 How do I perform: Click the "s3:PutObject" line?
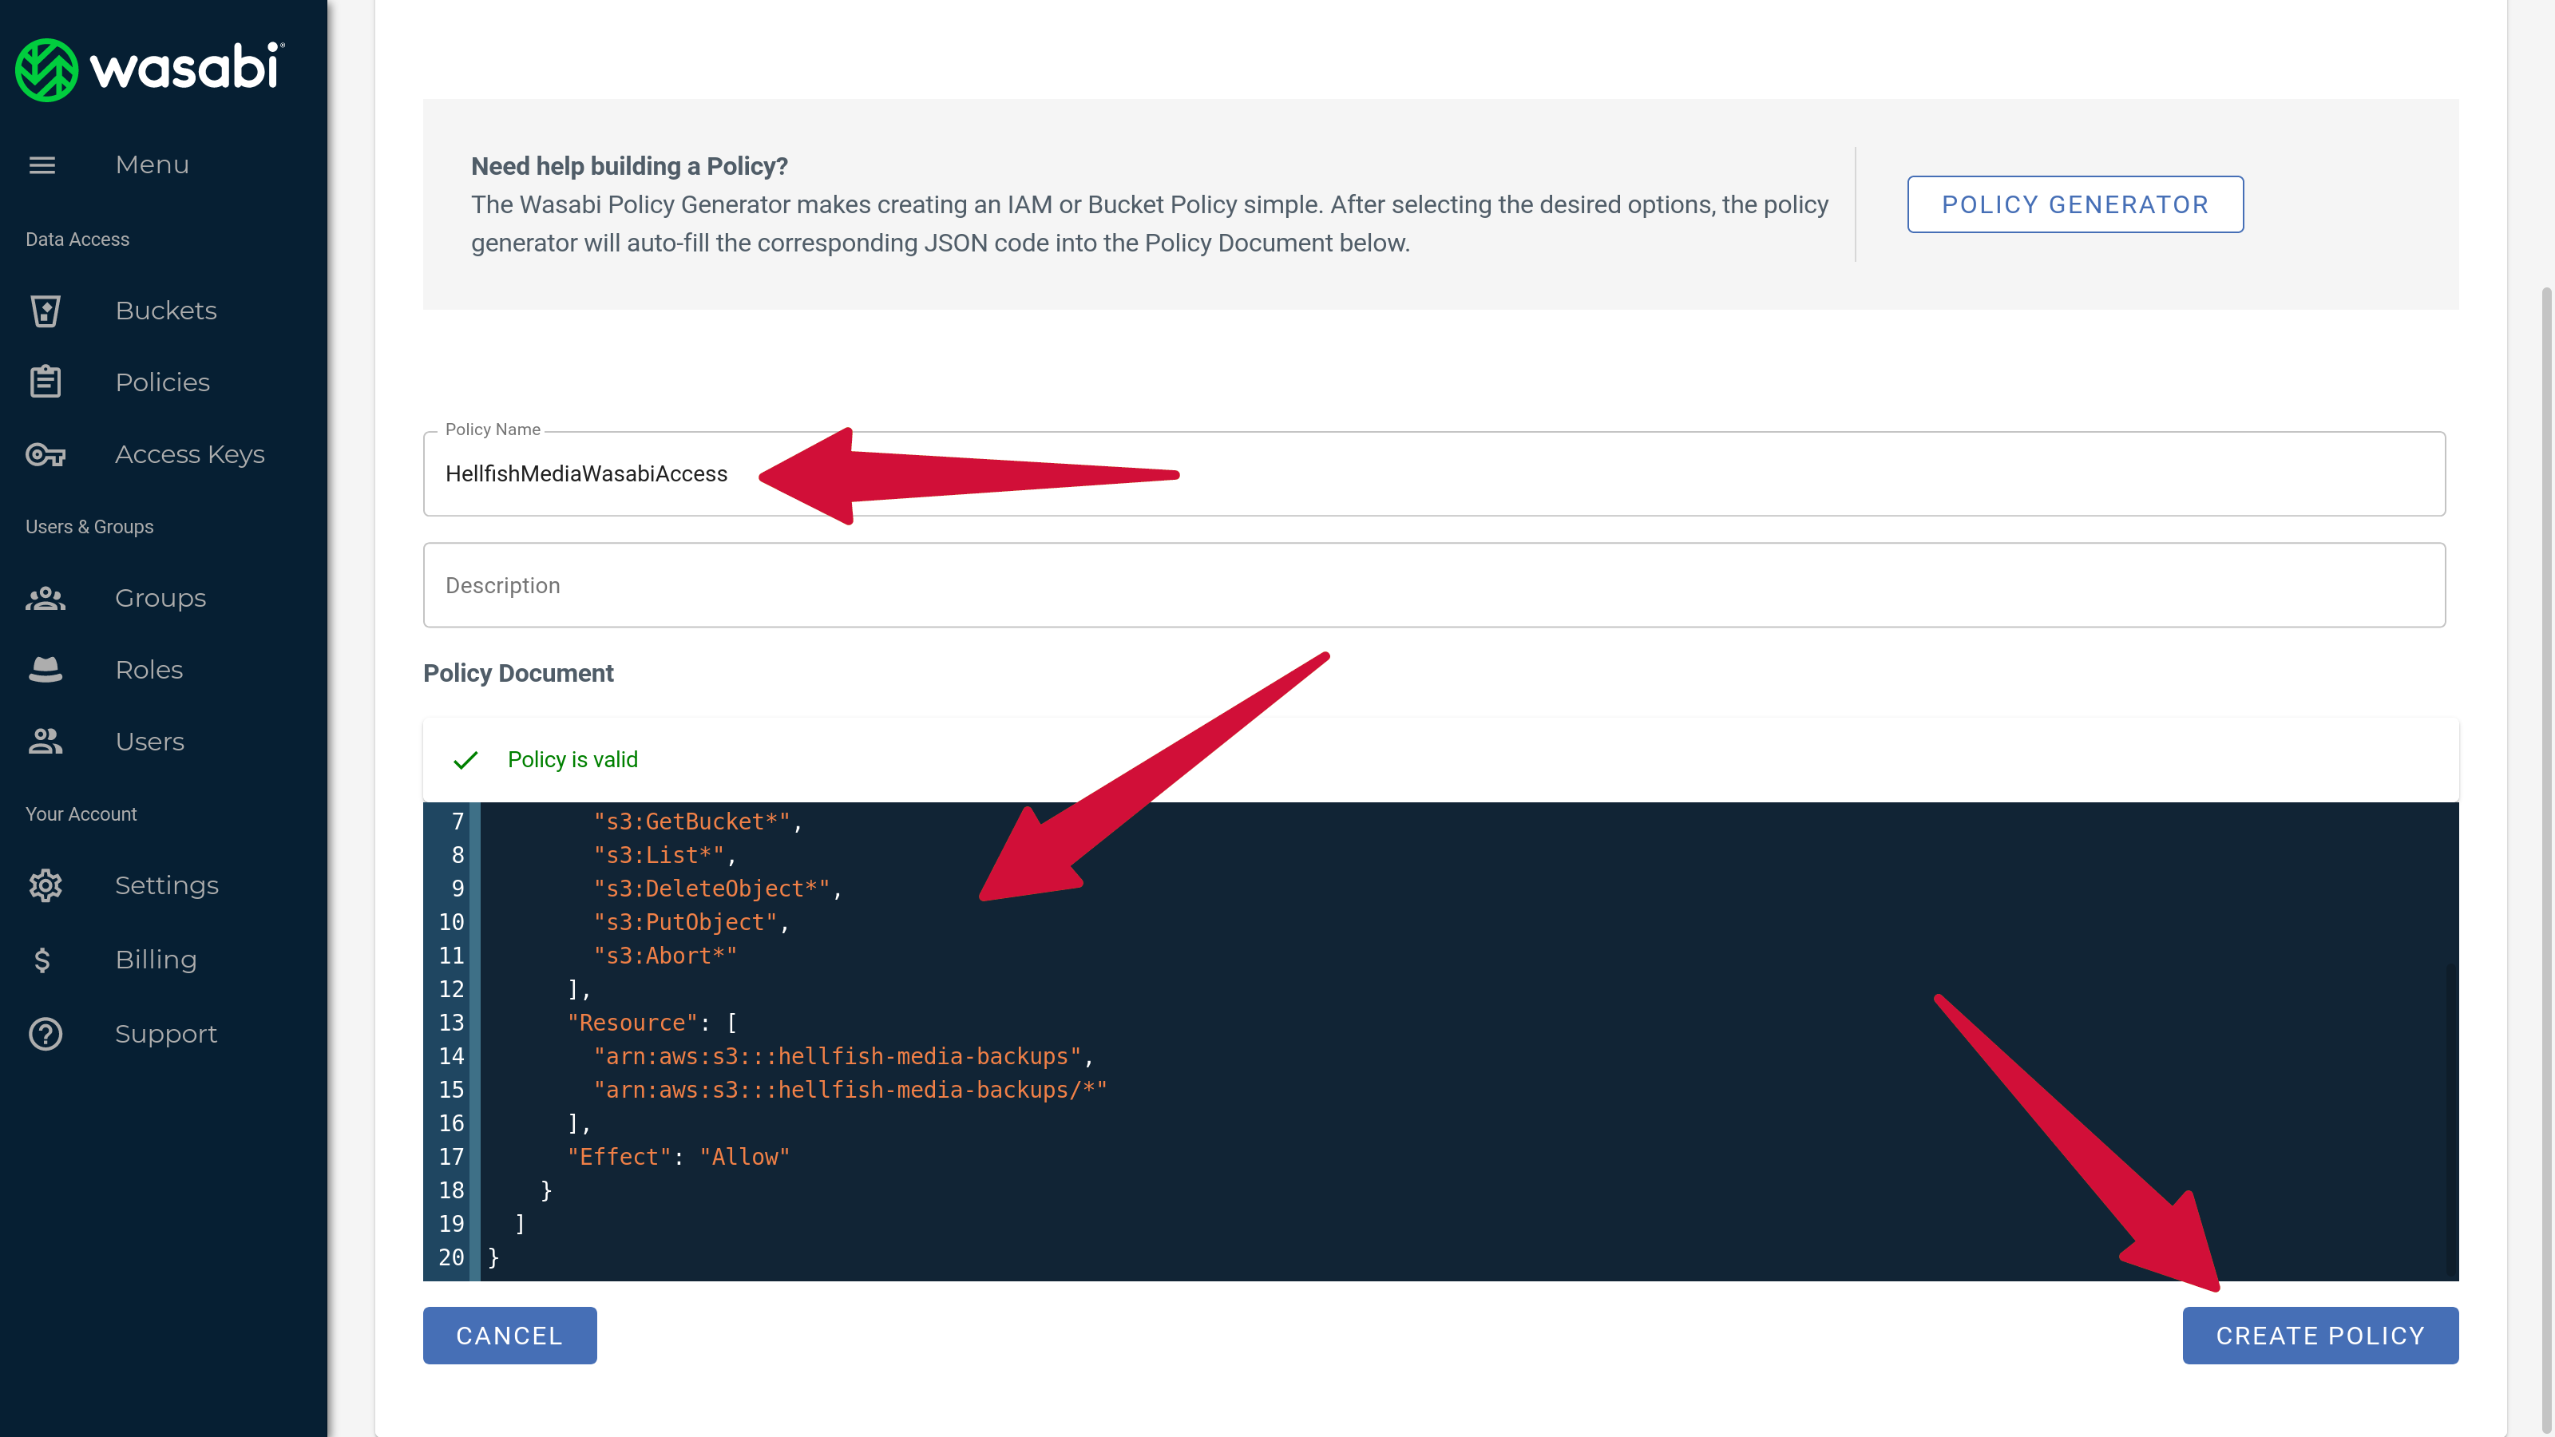coord(691,922)
